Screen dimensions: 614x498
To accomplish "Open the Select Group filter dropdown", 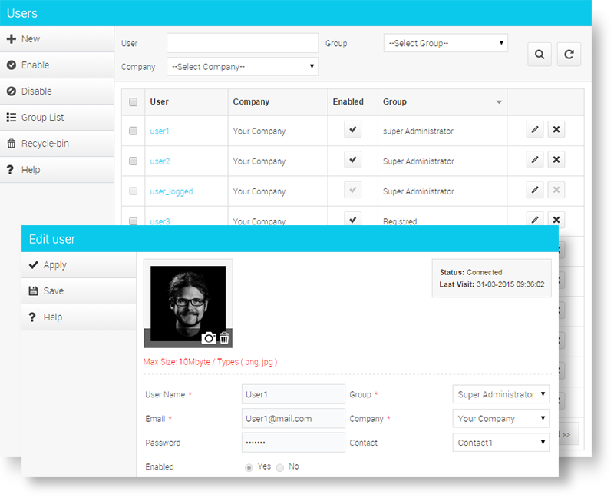I will 445,44.
